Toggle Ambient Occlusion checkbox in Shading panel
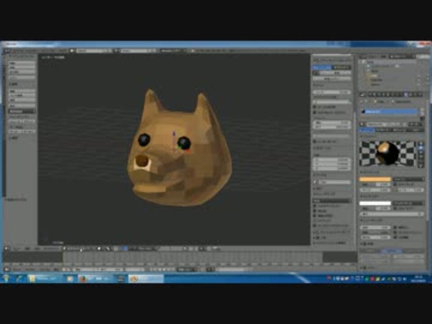This screenshot has height=324, width=432. point(315,225)
